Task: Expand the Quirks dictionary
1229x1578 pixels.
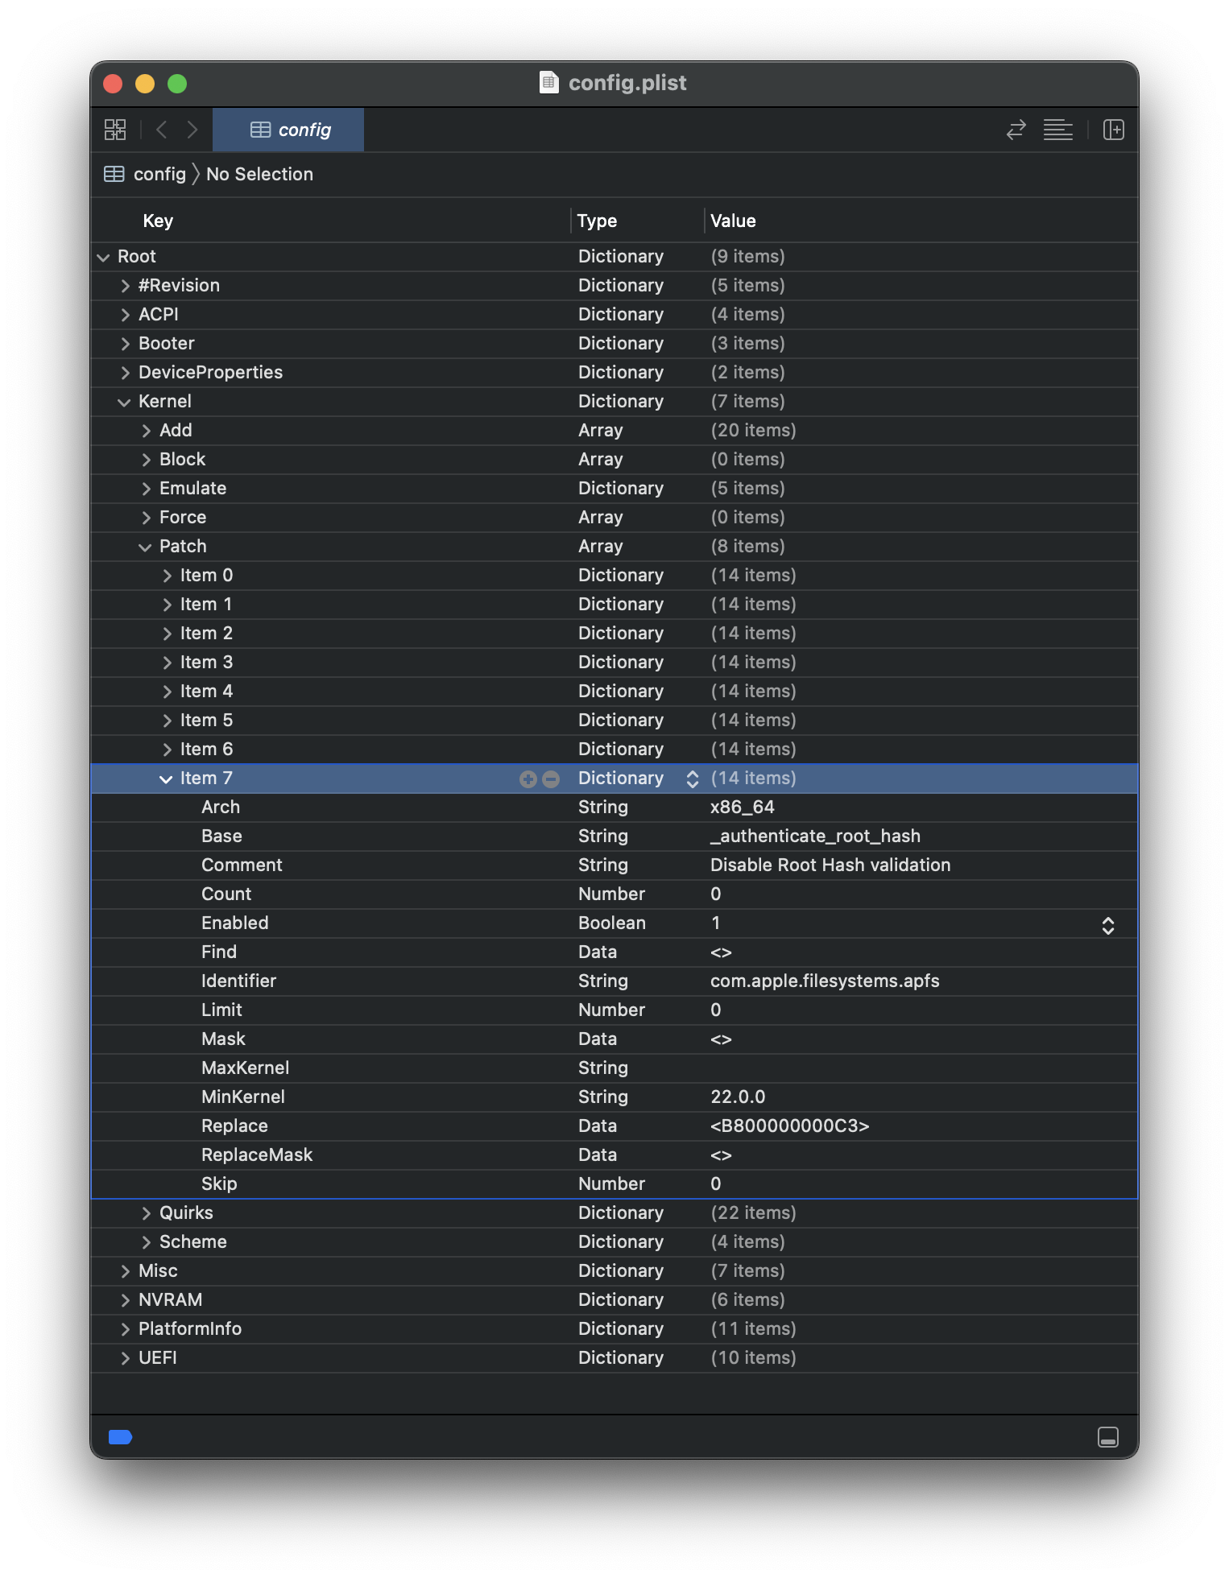Action: [146, 1213]
